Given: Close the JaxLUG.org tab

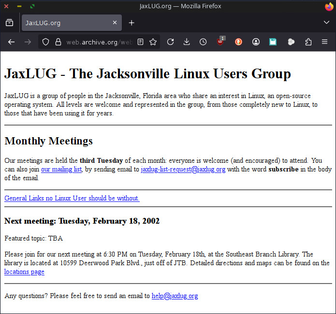Looking at the screenshot, I should point(115,23).
